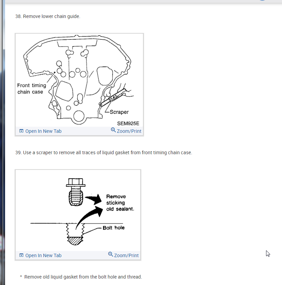Image resolution: width=282 pixels, height=285 pixels.
Task: Click the new-tab icon below the bolt hole image
Action: coord(21,255)
